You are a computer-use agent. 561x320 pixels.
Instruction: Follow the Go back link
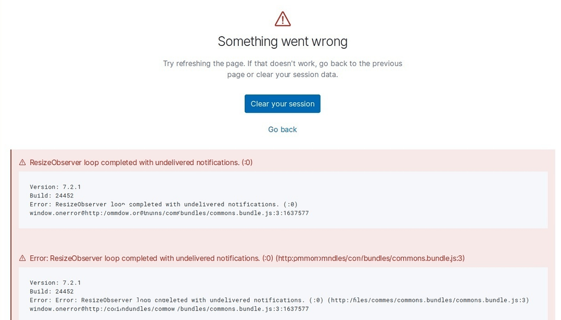[282, 129]
